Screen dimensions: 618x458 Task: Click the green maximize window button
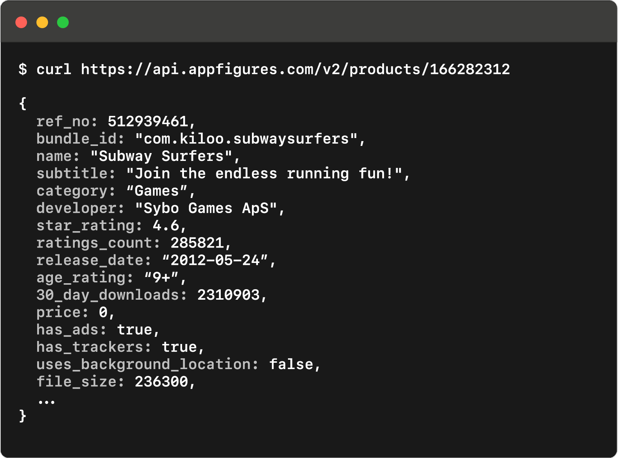click(x=63, y=23)
